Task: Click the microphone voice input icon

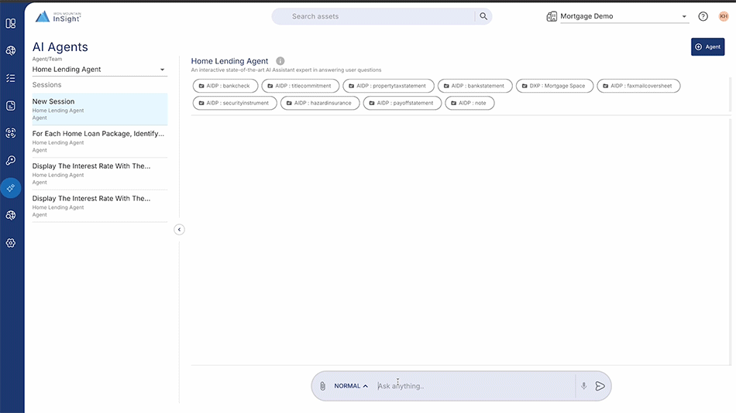Action: point(583,386)
